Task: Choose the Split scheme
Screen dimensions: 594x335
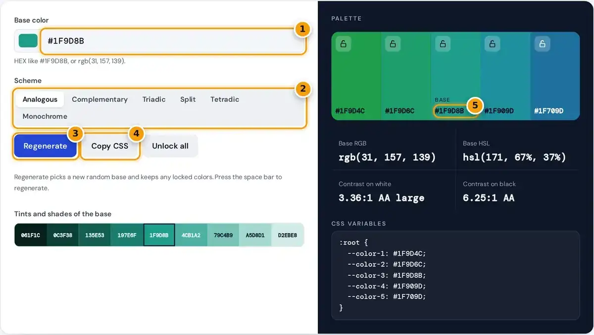Action: click(188, 99)
